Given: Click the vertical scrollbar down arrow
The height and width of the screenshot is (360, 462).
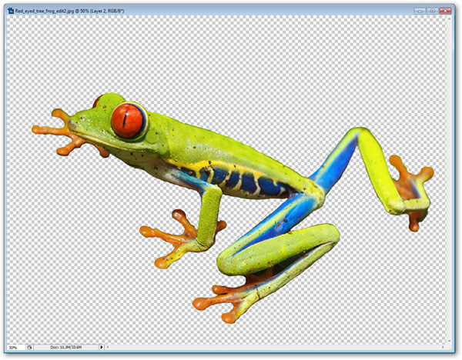Looking at the screenshot, I should [x=450, y=342].
